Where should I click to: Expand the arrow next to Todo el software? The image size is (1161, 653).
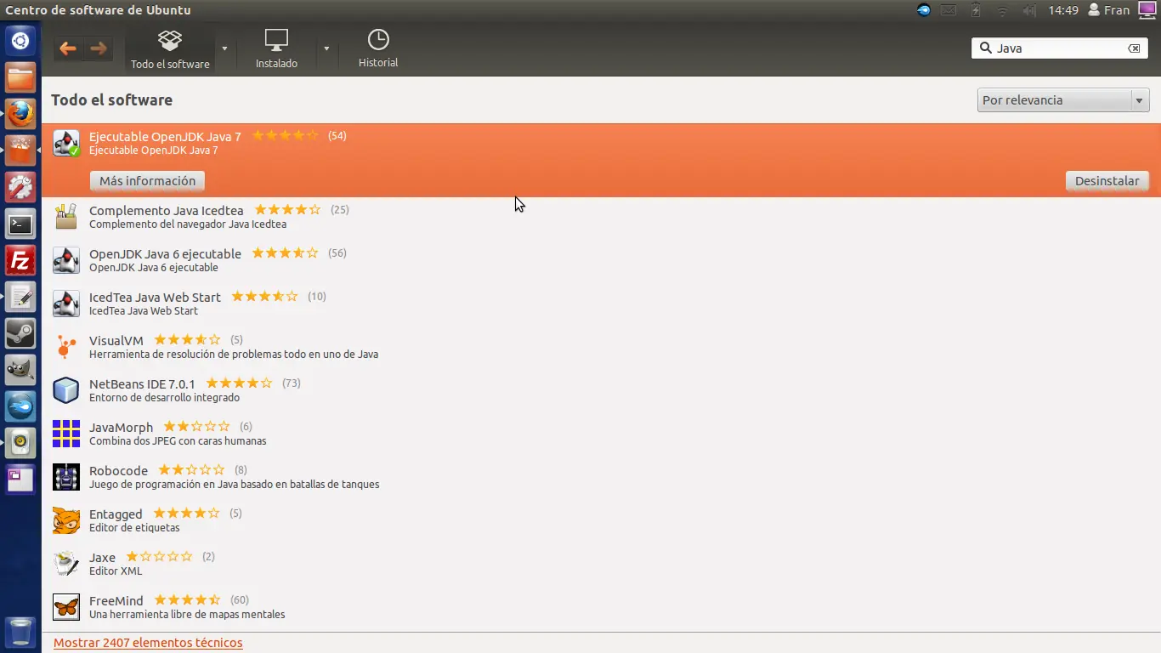[224, 48]
